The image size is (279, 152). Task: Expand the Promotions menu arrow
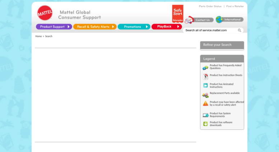tap(147, 27)
